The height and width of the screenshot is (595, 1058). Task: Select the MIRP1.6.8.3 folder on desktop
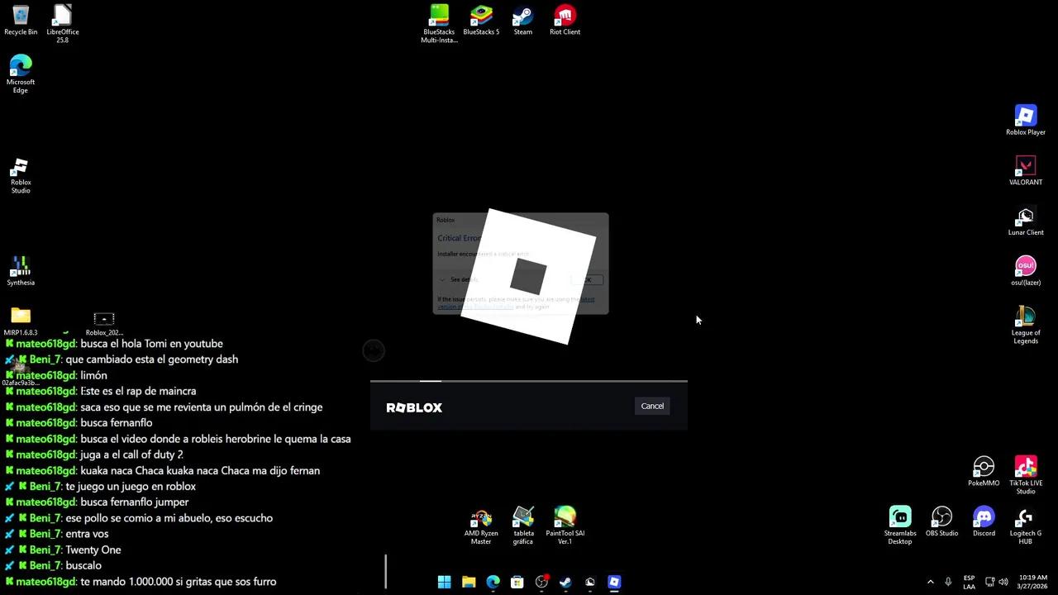point(21,321)
